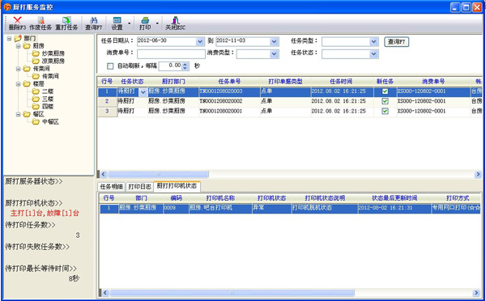The image size is (486, 301).
Task: Click the root 部门 folder icon
Action: point(18,38)
